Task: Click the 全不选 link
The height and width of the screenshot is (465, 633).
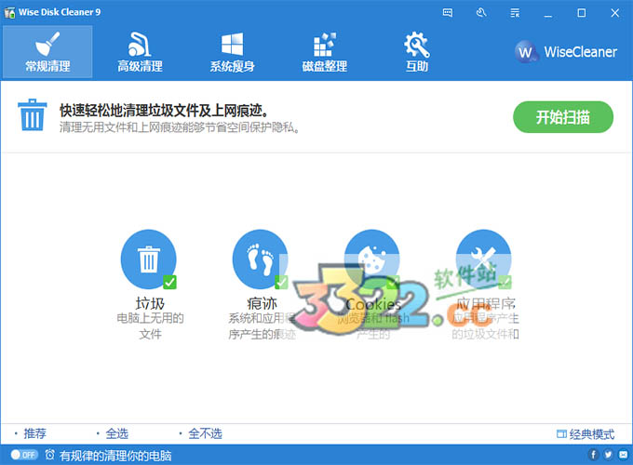Action: [x=205, y=433]
